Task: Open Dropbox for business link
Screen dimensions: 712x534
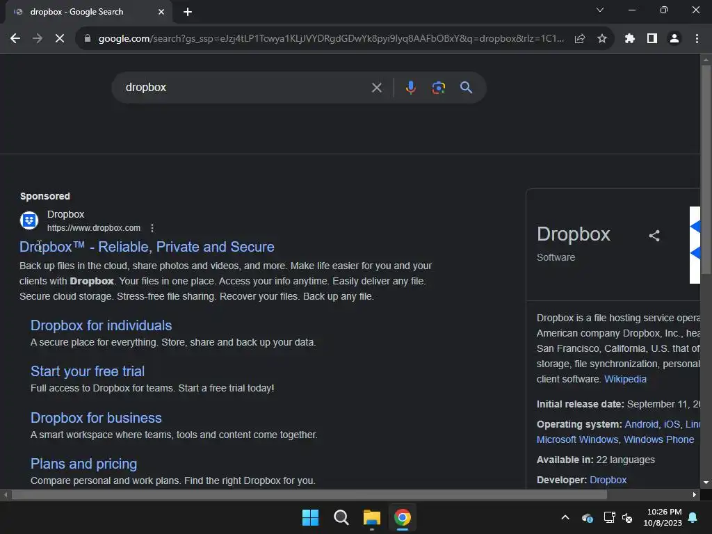Action: [96, 418]
